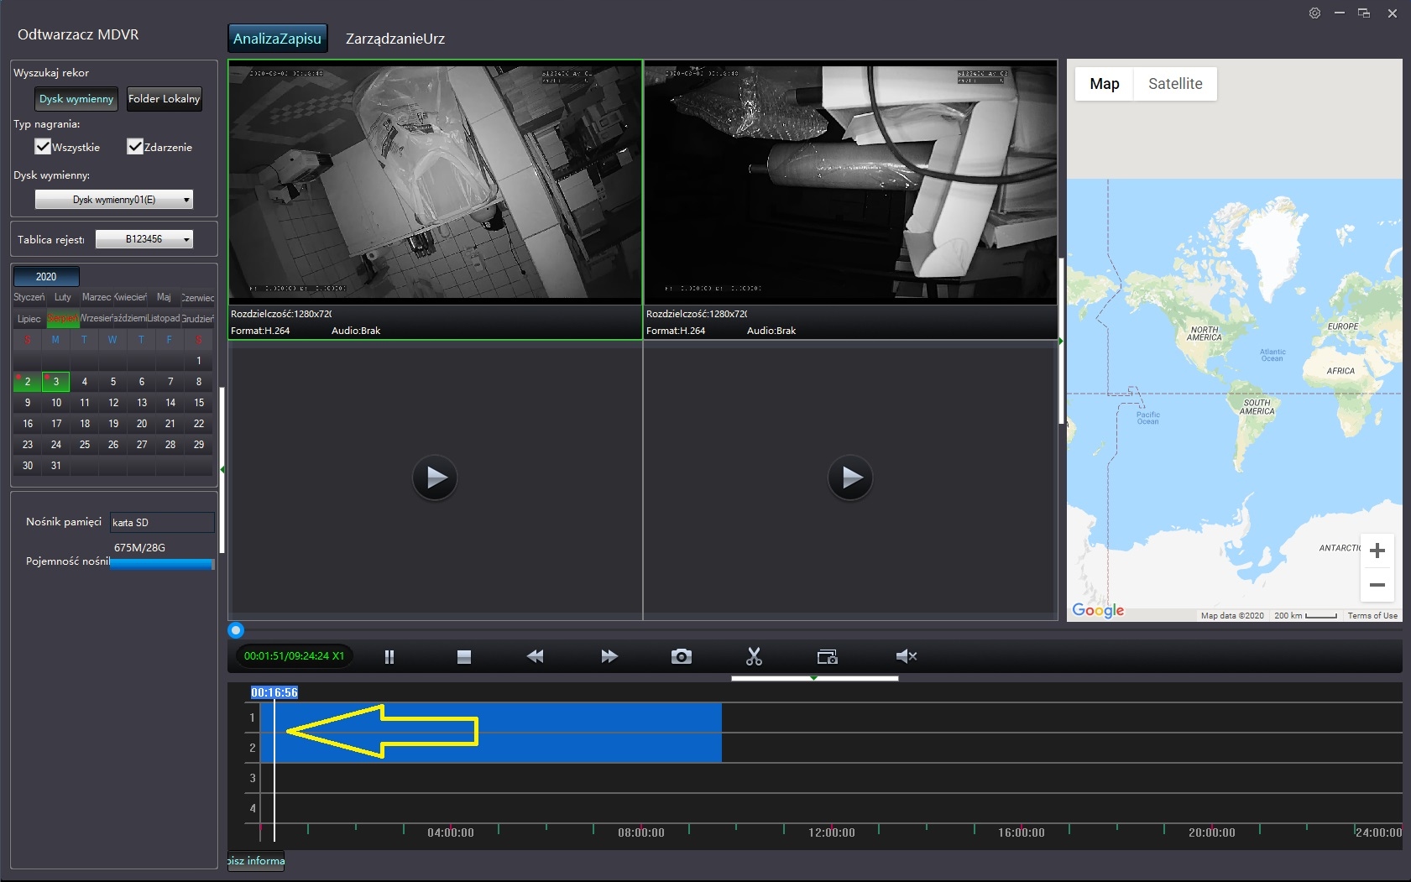1411x882 pixels.
Task: Zoom in on the map
Action: [1377, 551]
